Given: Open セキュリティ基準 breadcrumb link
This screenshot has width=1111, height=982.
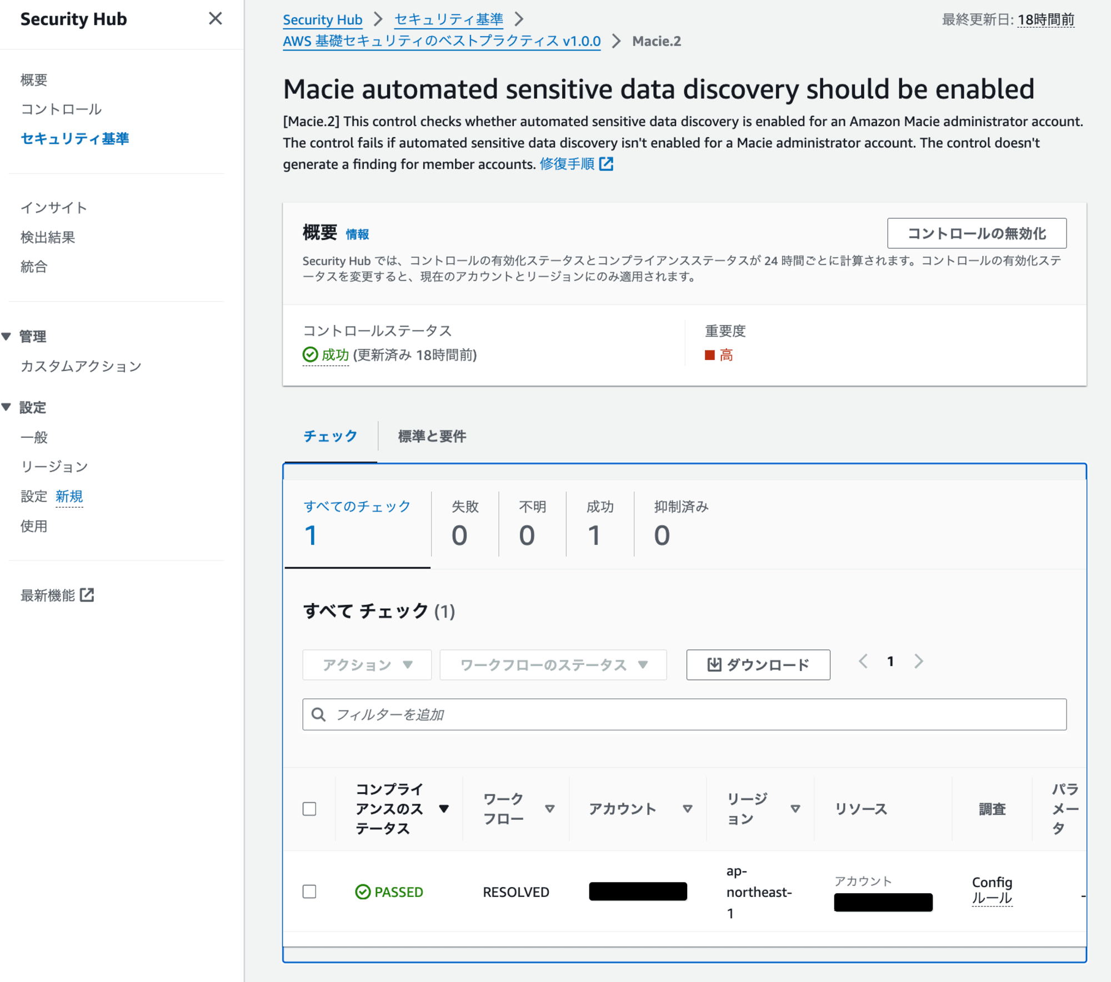Looking at the screenshot, I should [449, 19].
